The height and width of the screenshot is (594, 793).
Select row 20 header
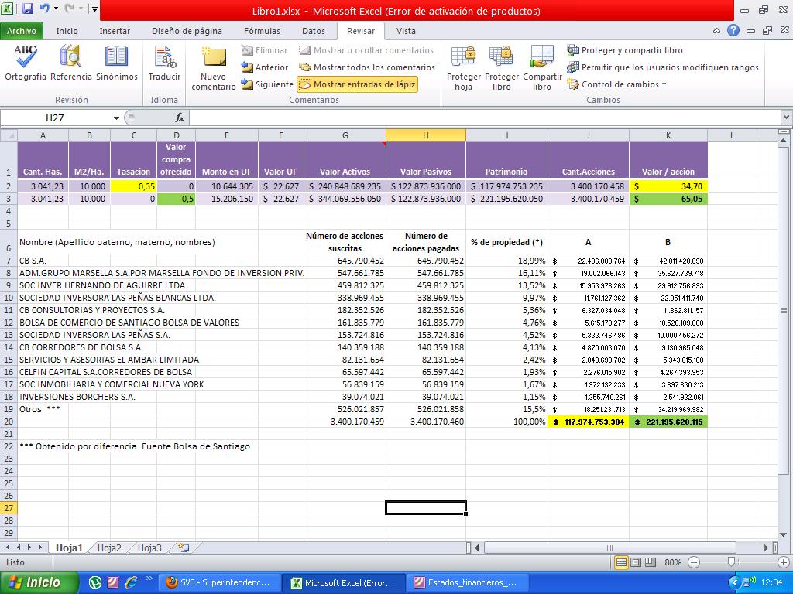pyautogui.click(x=9, y=422)
